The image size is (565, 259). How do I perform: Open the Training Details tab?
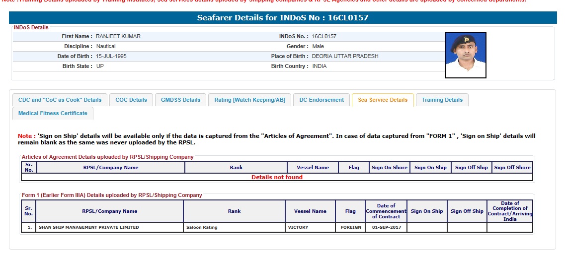pos(442,100)
